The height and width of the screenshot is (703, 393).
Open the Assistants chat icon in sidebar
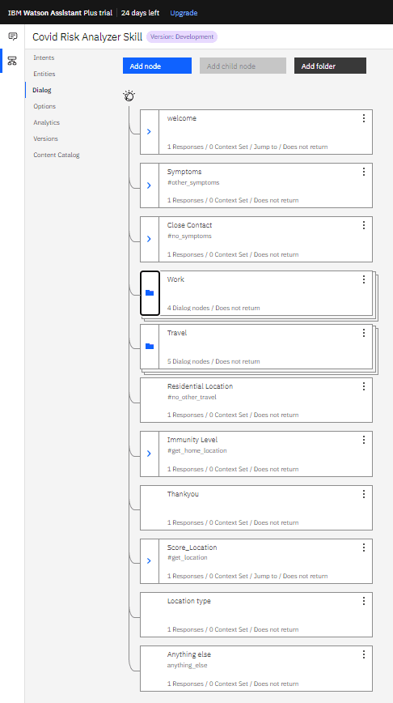[13, 36]
